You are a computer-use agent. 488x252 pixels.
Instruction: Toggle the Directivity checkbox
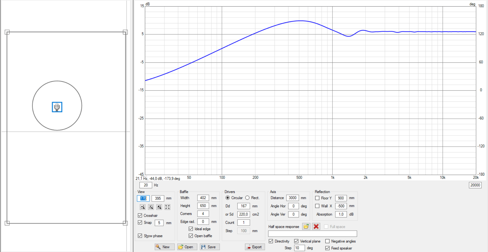click(271, 241)
